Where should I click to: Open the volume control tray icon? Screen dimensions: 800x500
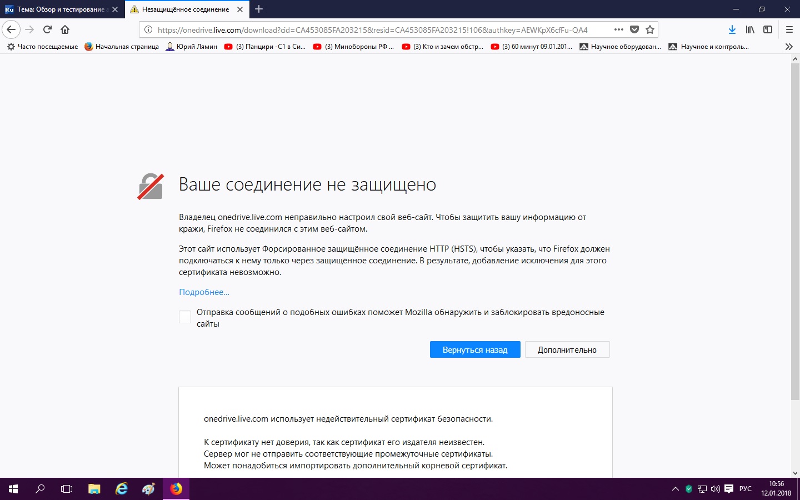pyautogui.click(x=716, y=489)
